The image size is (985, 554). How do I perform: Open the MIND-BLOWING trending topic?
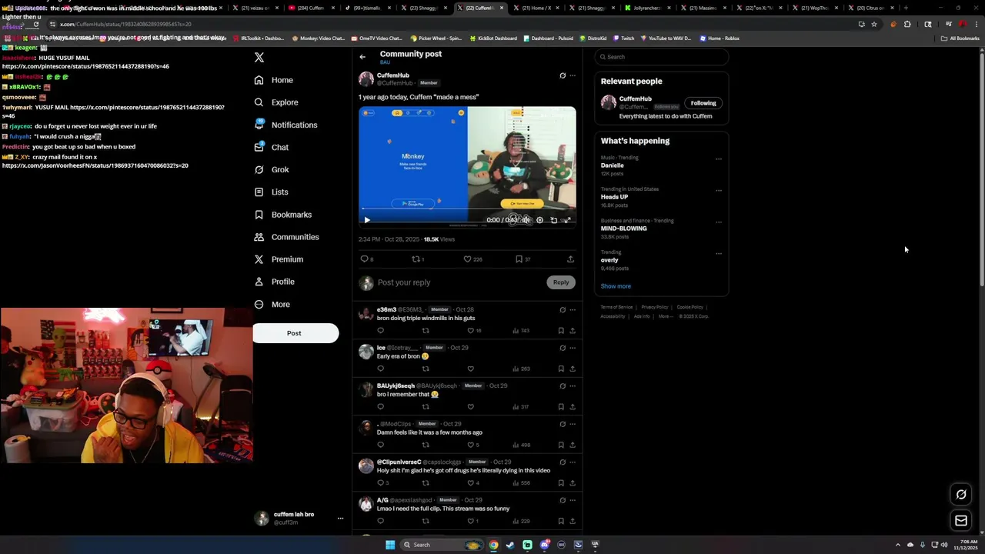[x=624, y=229]
